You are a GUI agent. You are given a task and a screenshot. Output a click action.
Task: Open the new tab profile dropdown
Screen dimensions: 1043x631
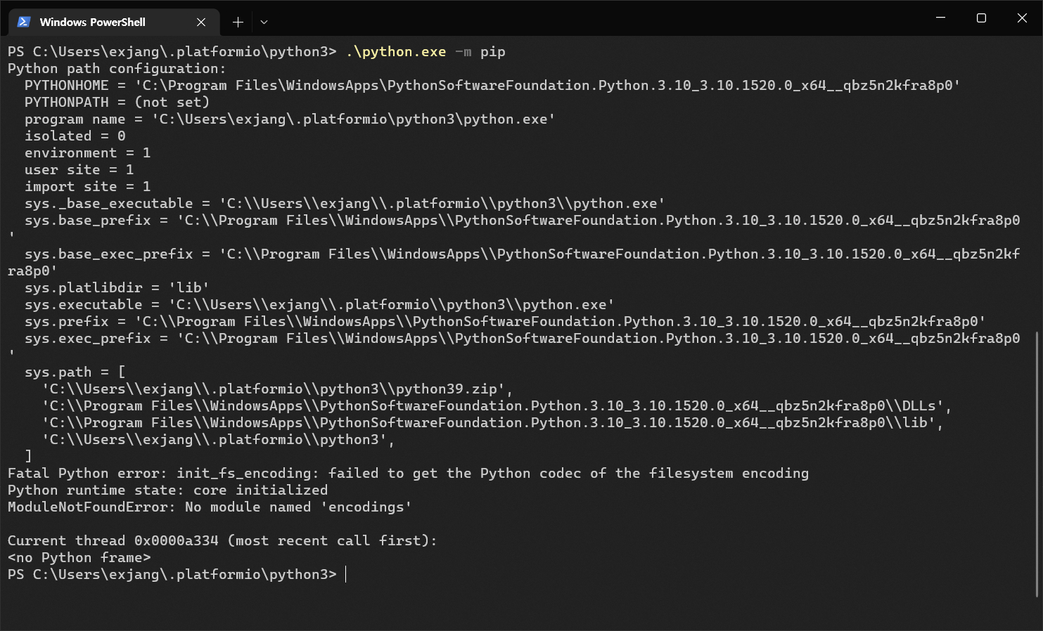[x=264, y=22]
